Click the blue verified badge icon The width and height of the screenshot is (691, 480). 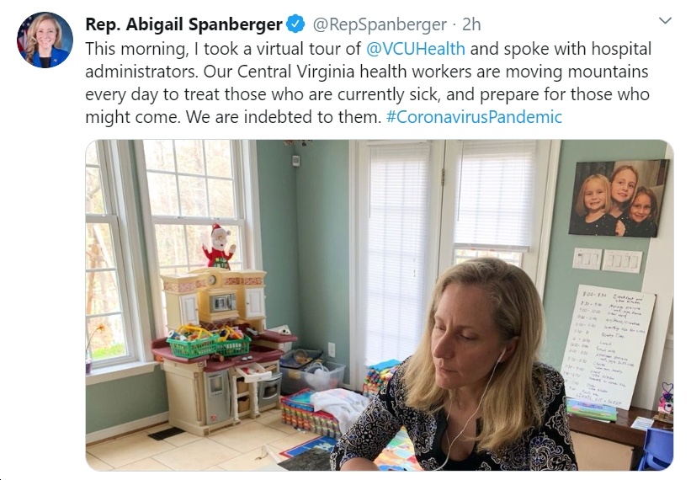pos(295,24)
